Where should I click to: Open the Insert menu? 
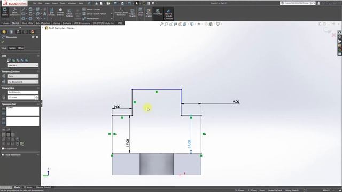(55, 3)
